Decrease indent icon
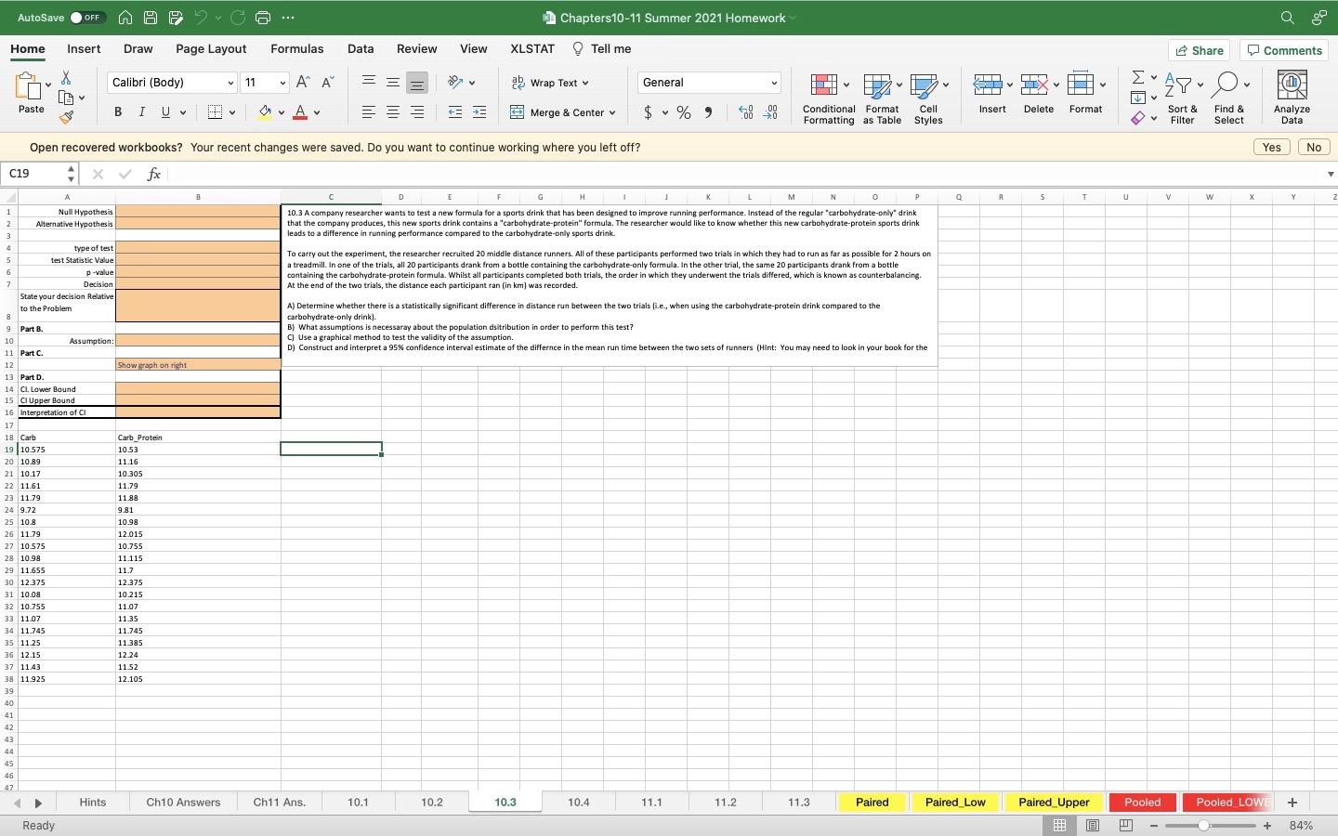 click(455, 112)
